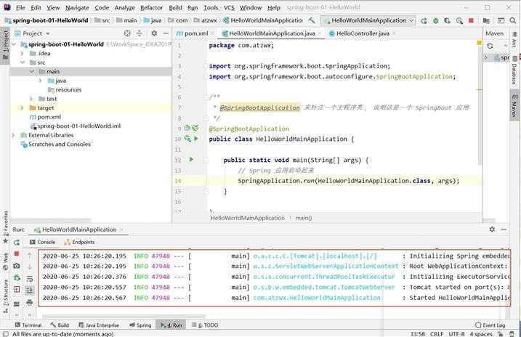521x337 pixels.
Task: Open Terminal tool window button
Action: click(28, 325)
